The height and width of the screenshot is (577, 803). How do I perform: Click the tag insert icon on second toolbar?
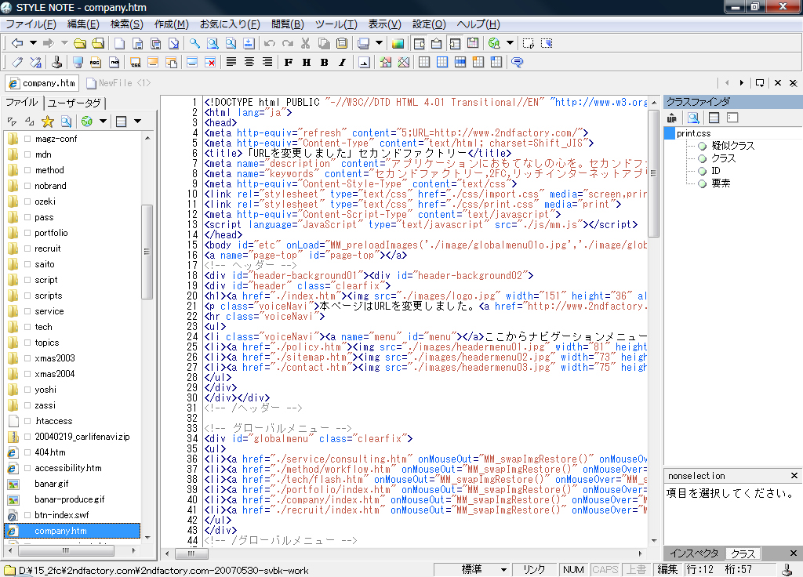(17, 63)
